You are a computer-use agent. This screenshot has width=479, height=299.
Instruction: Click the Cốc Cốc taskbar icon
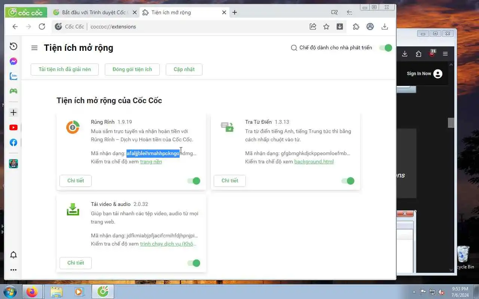(x=103, y=292)
